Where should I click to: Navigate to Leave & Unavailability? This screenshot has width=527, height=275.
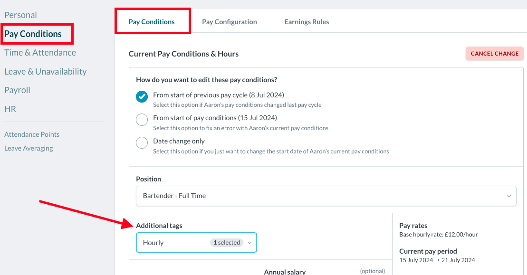pos(45,72)
